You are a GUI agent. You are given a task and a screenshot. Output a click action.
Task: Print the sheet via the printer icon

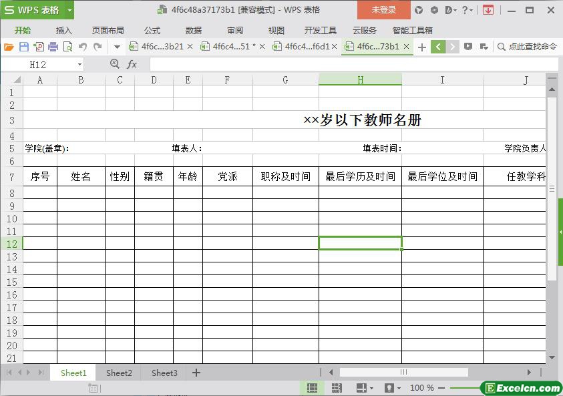[53, 47]
